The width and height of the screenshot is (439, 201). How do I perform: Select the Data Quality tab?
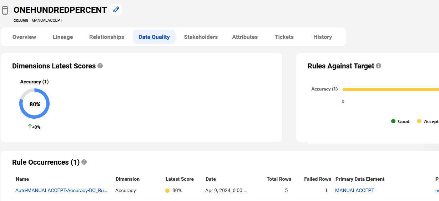154,37
